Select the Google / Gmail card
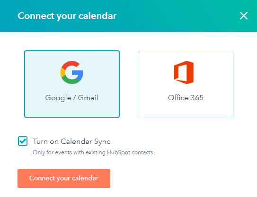257x197 pixels. point(72,84)
